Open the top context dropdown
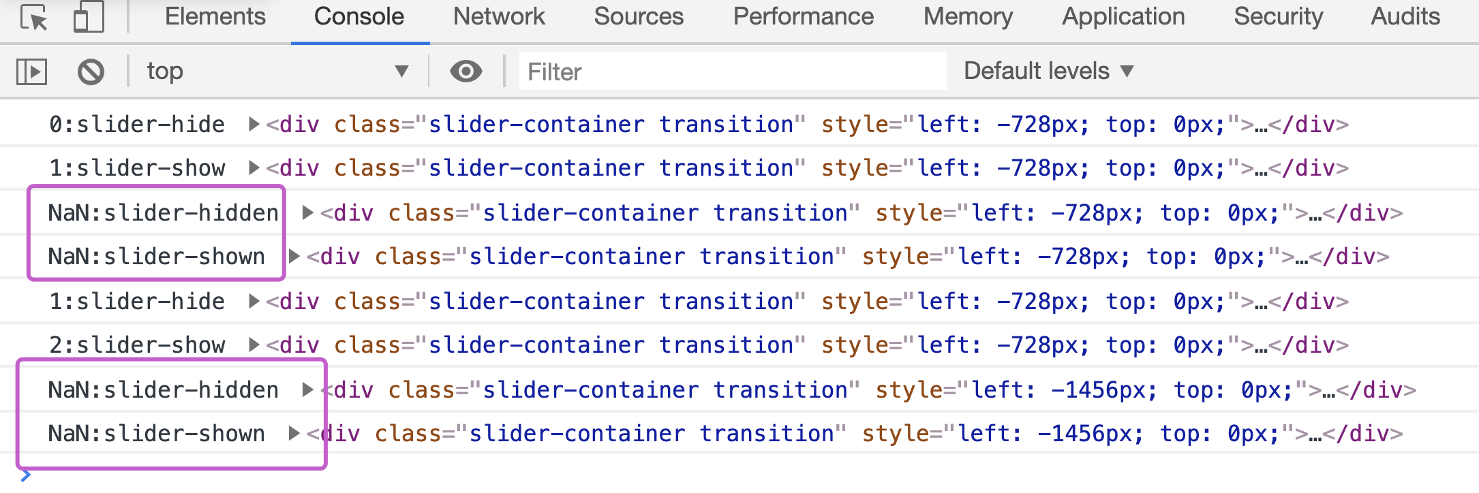The height and width of the screenshot is (493, 1479). (x=277, y=71)
